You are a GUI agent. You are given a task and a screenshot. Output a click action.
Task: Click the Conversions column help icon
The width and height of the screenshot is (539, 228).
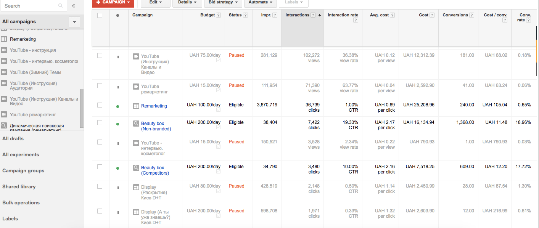click(472, 15)
